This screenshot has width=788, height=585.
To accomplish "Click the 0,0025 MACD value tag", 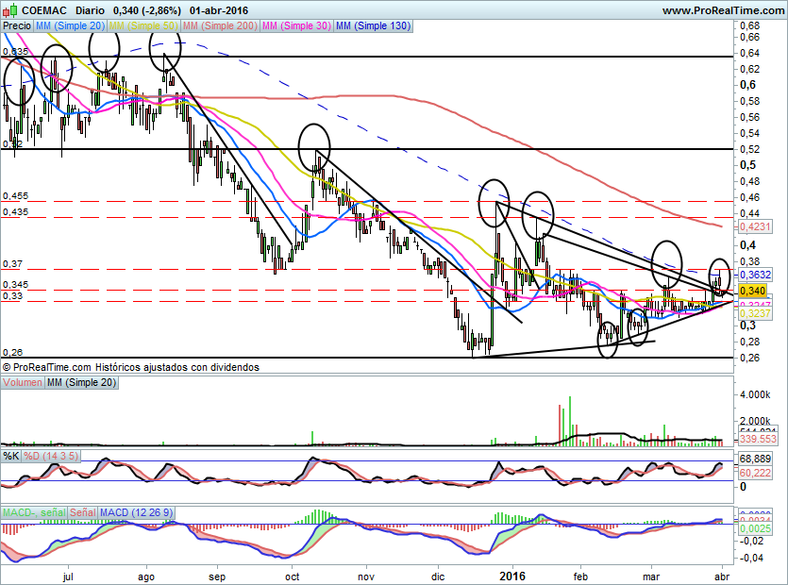I will tap(755, 528).
